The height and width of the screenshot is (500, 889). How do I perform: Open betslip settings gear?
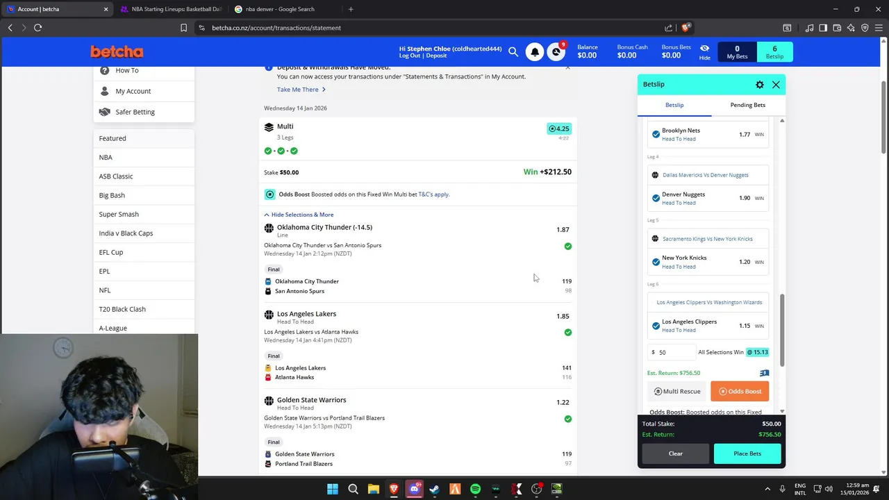760,85
